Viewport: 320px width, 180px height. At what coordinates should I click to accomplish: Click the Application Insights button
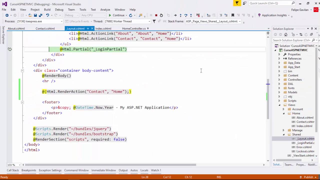(x=274, y=15)
